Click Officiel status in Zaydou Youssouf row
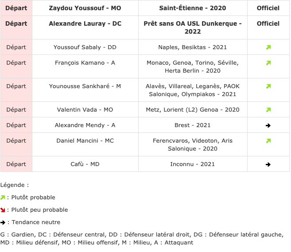The height and width of the screenshot is (252, 291). point(268,8)
